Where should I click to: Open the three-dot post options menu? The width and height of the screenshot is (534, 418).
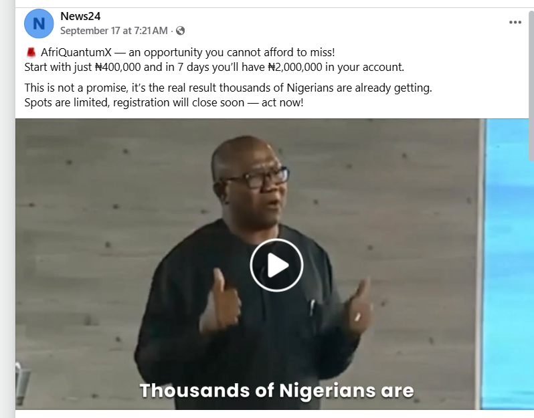coord(515,23)
